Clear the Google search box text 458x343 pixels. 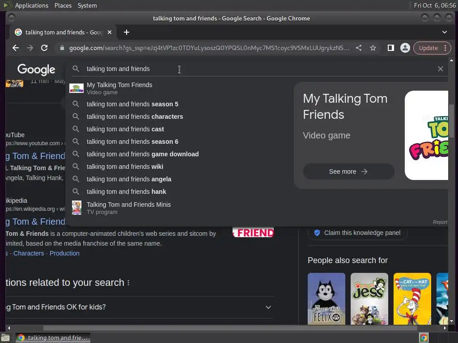tap(440, 69)
